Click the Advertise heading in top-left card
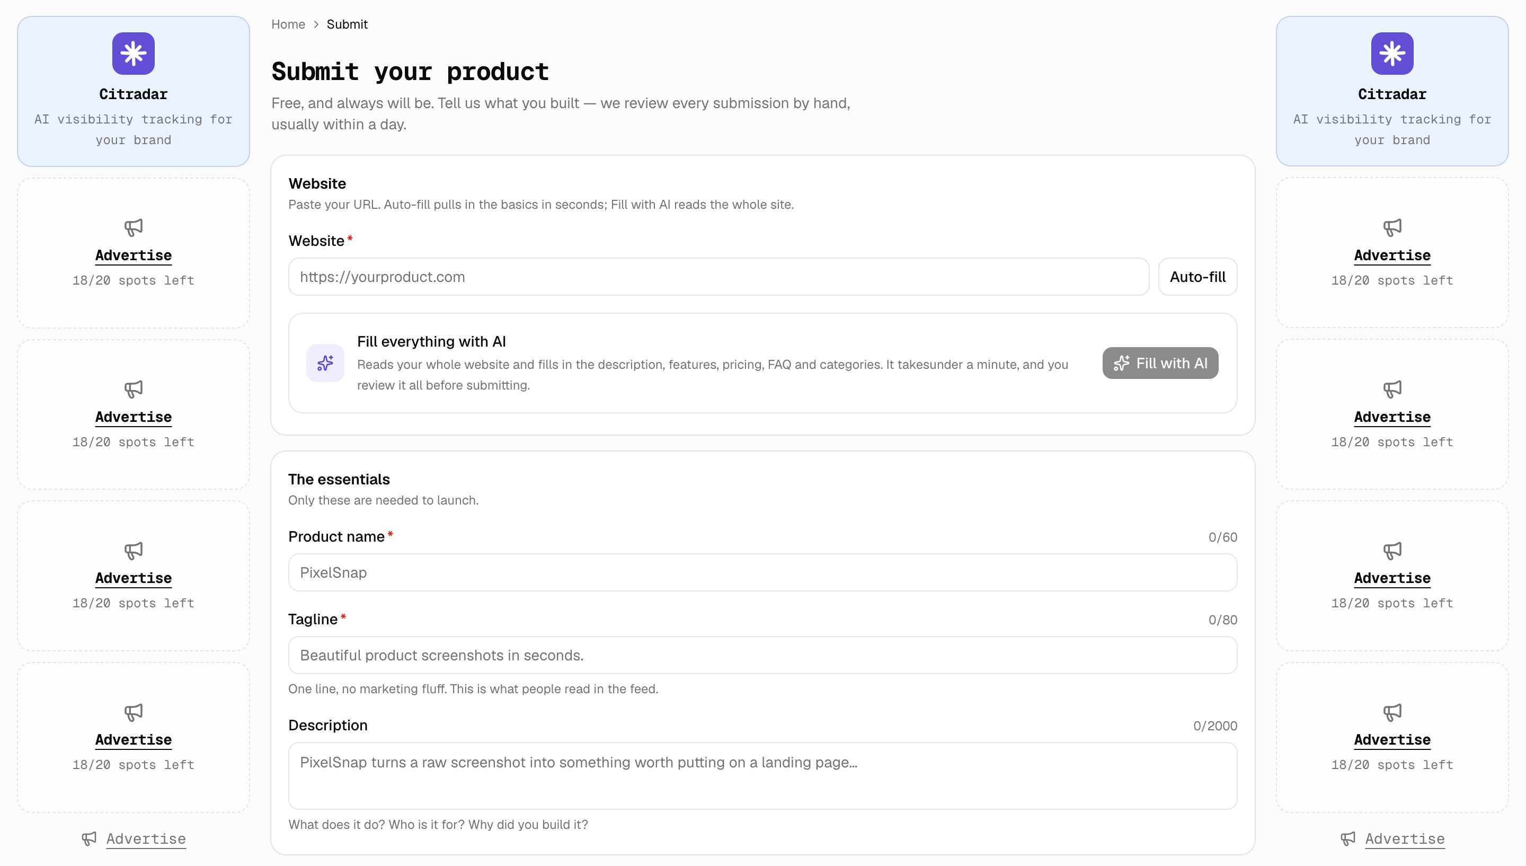 (x=133, y=255)
